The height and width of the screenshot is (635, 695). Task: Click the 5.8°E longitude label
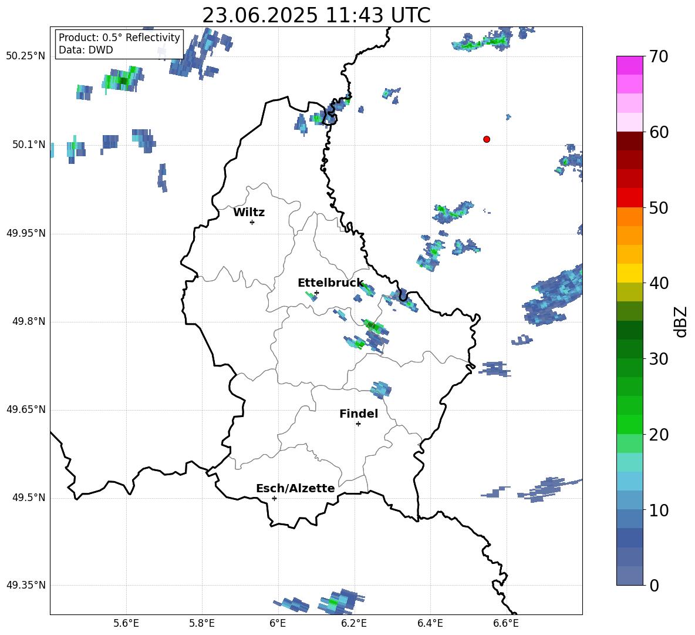tap(202, 623)
